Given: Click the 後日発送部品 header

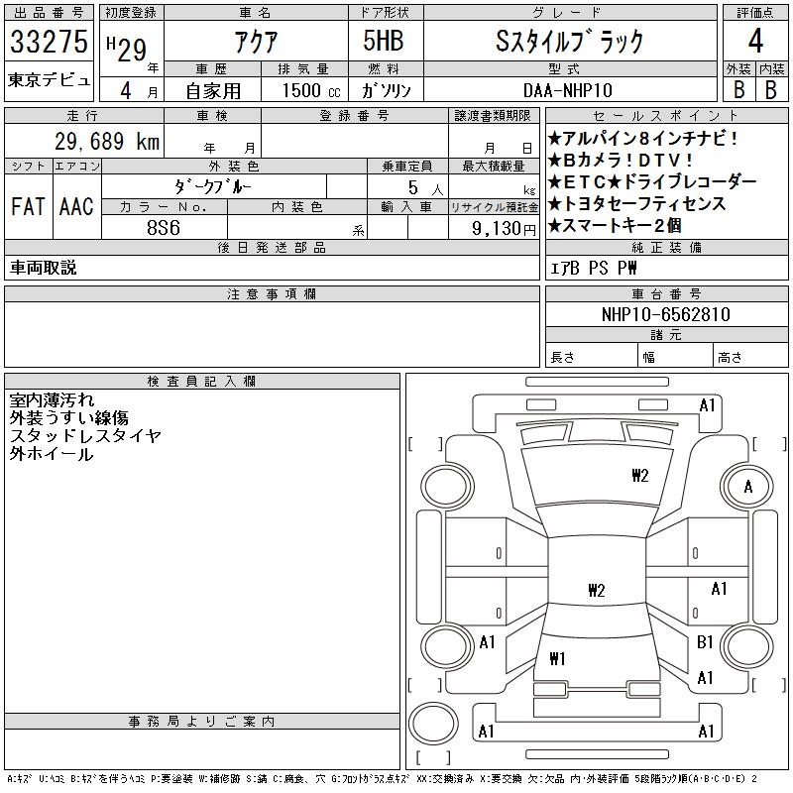Looking at the screenshot, I should [x=272, y=247].
